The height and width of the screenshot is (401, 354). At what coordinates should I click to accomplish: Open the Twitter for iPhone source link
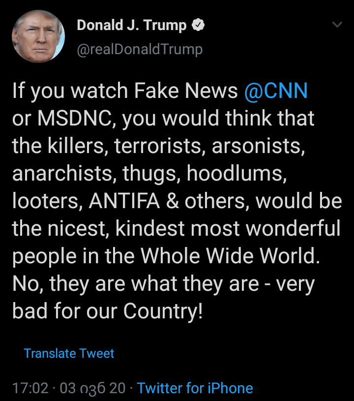tap(195, 388)
